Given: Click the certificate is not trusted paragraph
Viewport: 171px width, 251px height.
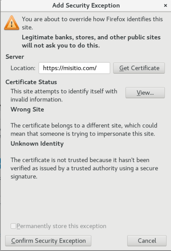Looking at the screenshot, I should [x=84, y=168].
